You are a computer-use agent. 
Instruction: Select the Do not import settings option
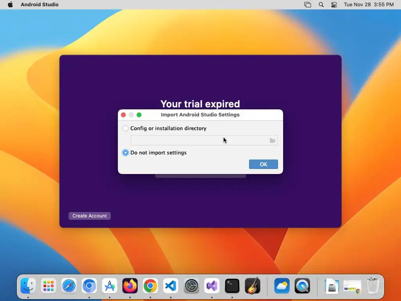click(125, 152)
